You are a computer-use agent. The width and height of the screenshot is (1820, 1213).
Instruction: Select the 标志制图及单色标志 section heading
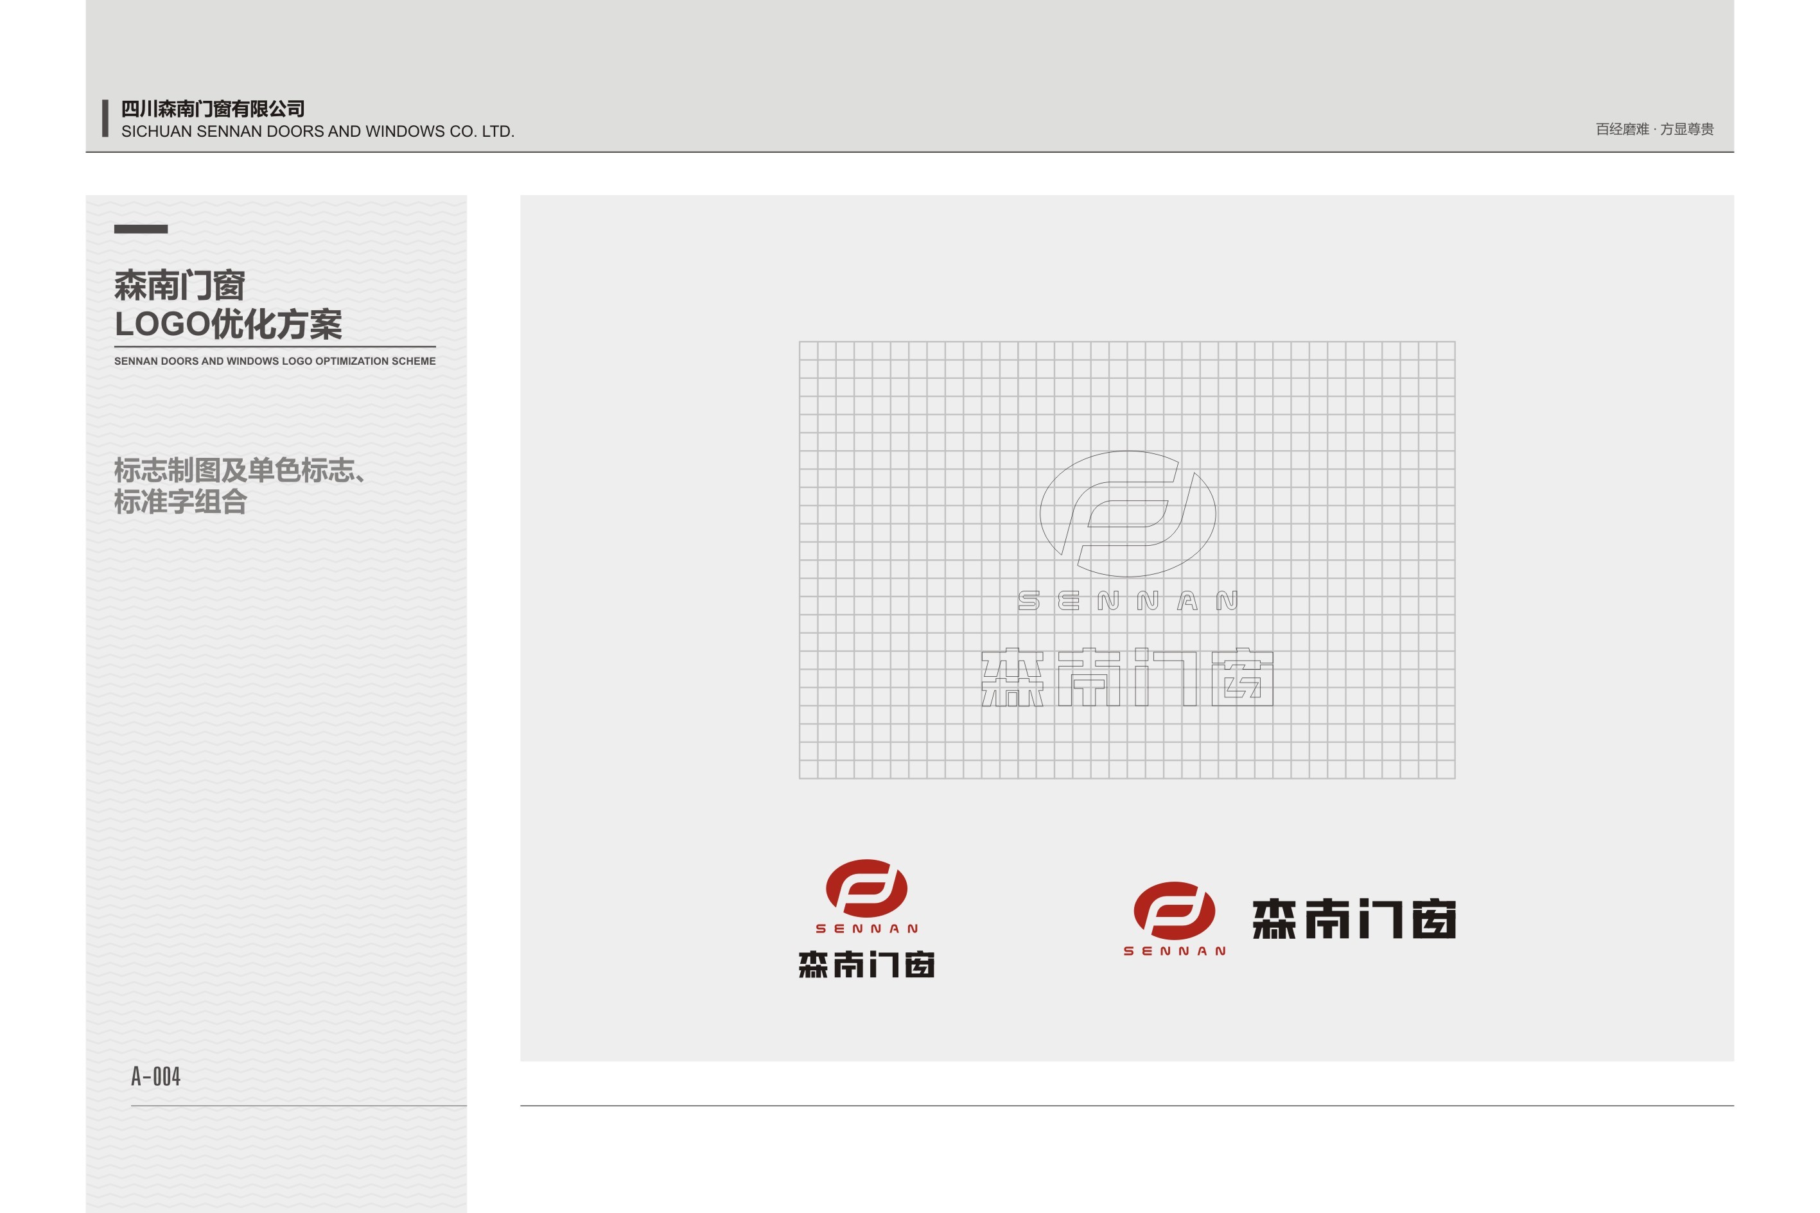238,469
